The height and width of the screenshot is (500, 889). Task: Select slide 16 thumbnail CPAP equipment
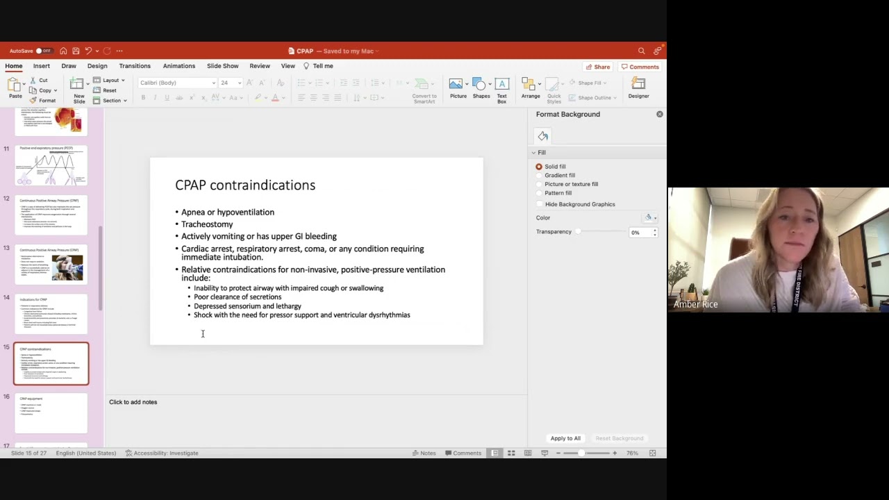(51, 413)
